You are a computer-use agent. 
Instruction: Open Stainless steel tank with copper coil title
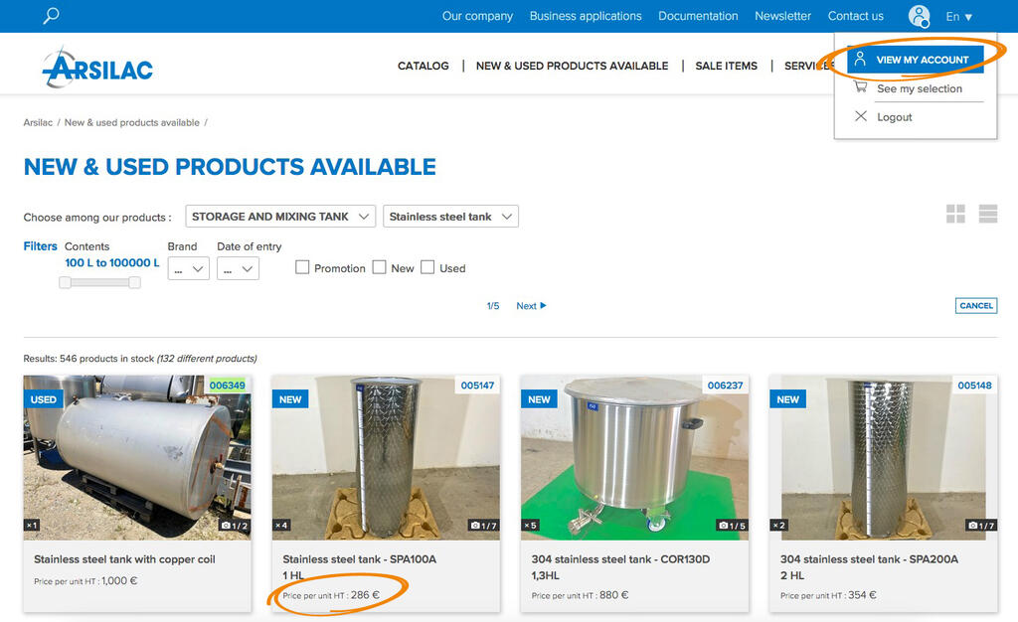coord(124,559)
